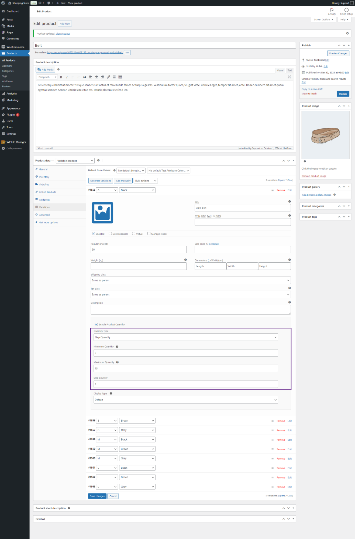Switch to the Inventory product data tab
355x539 pixels.
coord(44,177)
